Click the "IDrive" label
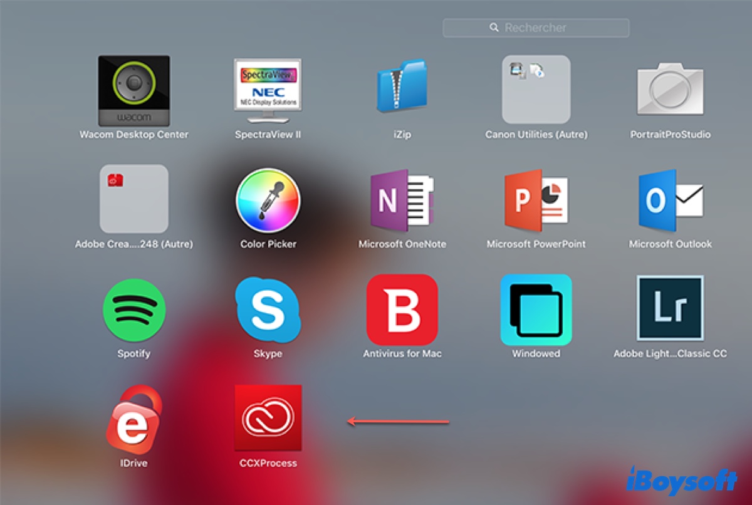 point(133,464)
